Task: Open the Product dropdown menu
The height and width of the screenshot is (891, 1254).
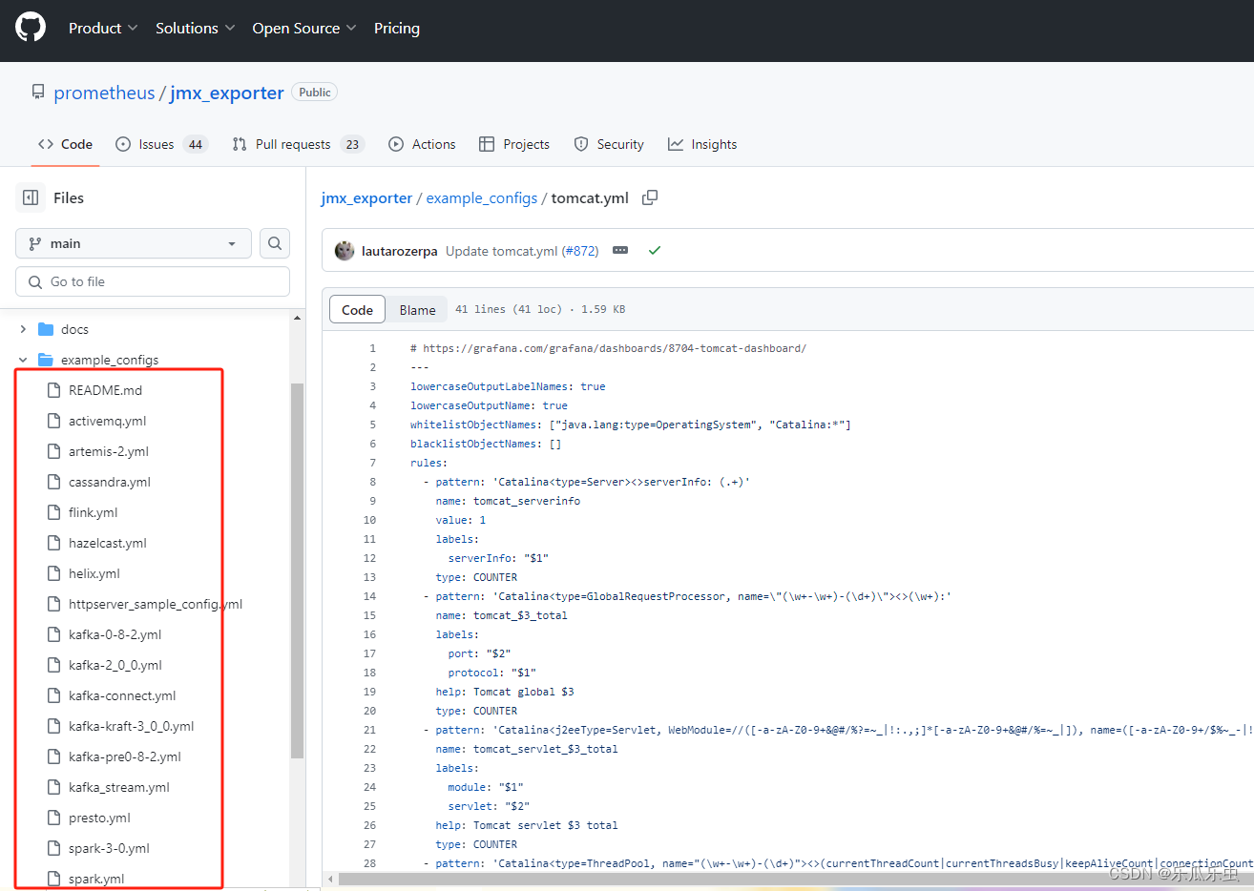Action: [103, 28]
